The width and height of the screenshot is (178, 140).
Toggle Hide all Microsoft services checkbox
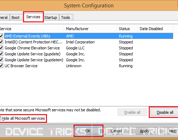tap(0, 118)
